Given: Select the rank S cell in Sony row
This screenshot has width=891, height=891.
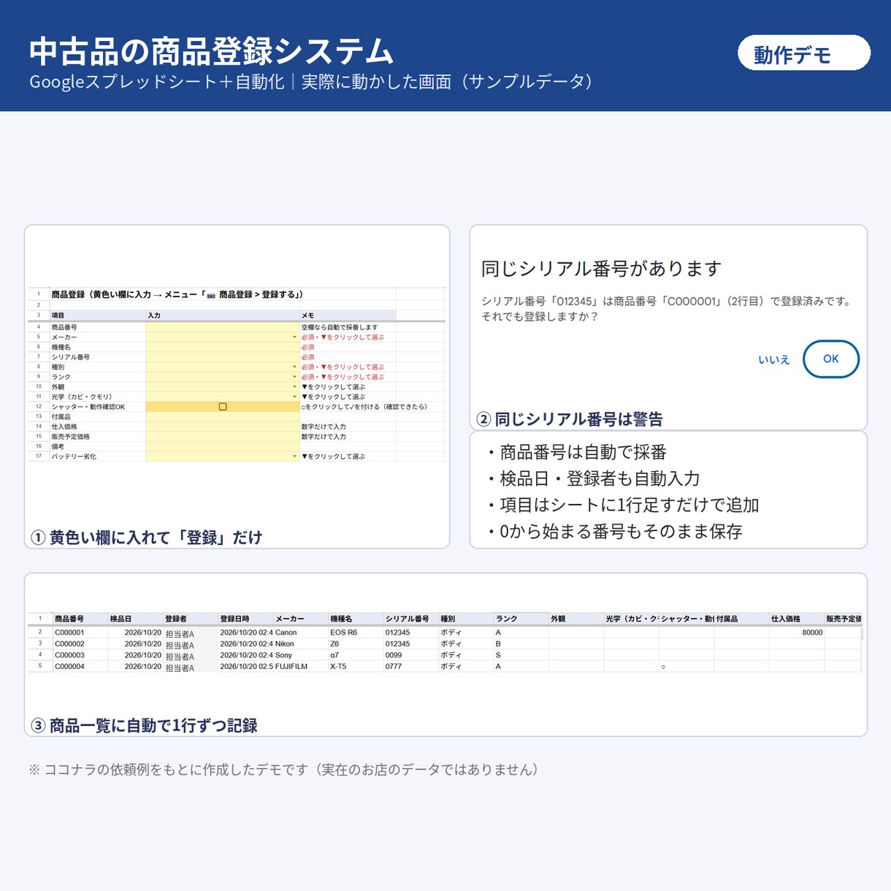Looking at the screenshot, I should point(521,655).
